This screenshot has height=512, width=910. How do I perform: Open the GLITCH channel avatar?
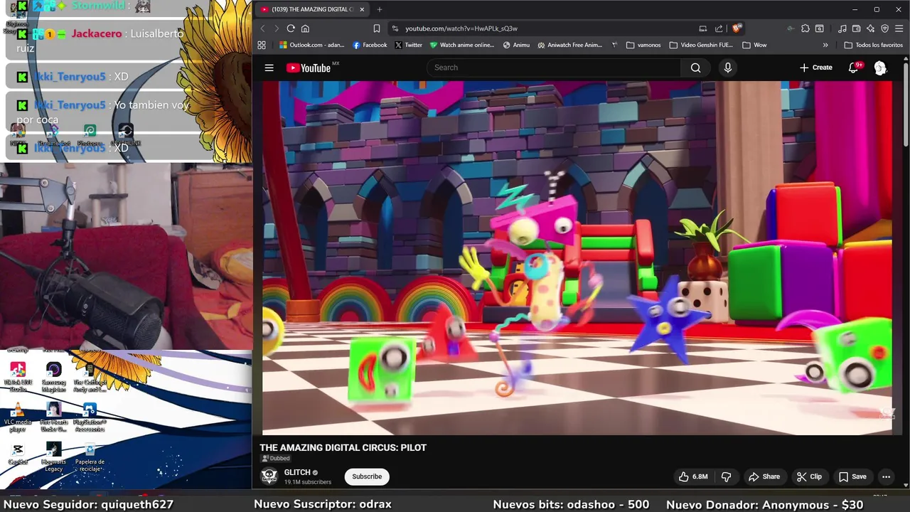coord(269,476)
